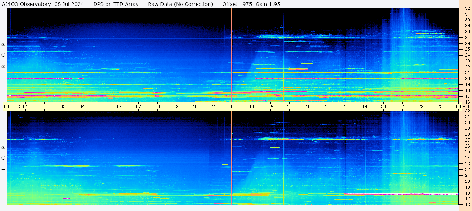Click the 07 hour label on time axis
The image size is (472, 211).
click(x=138, y=106)
